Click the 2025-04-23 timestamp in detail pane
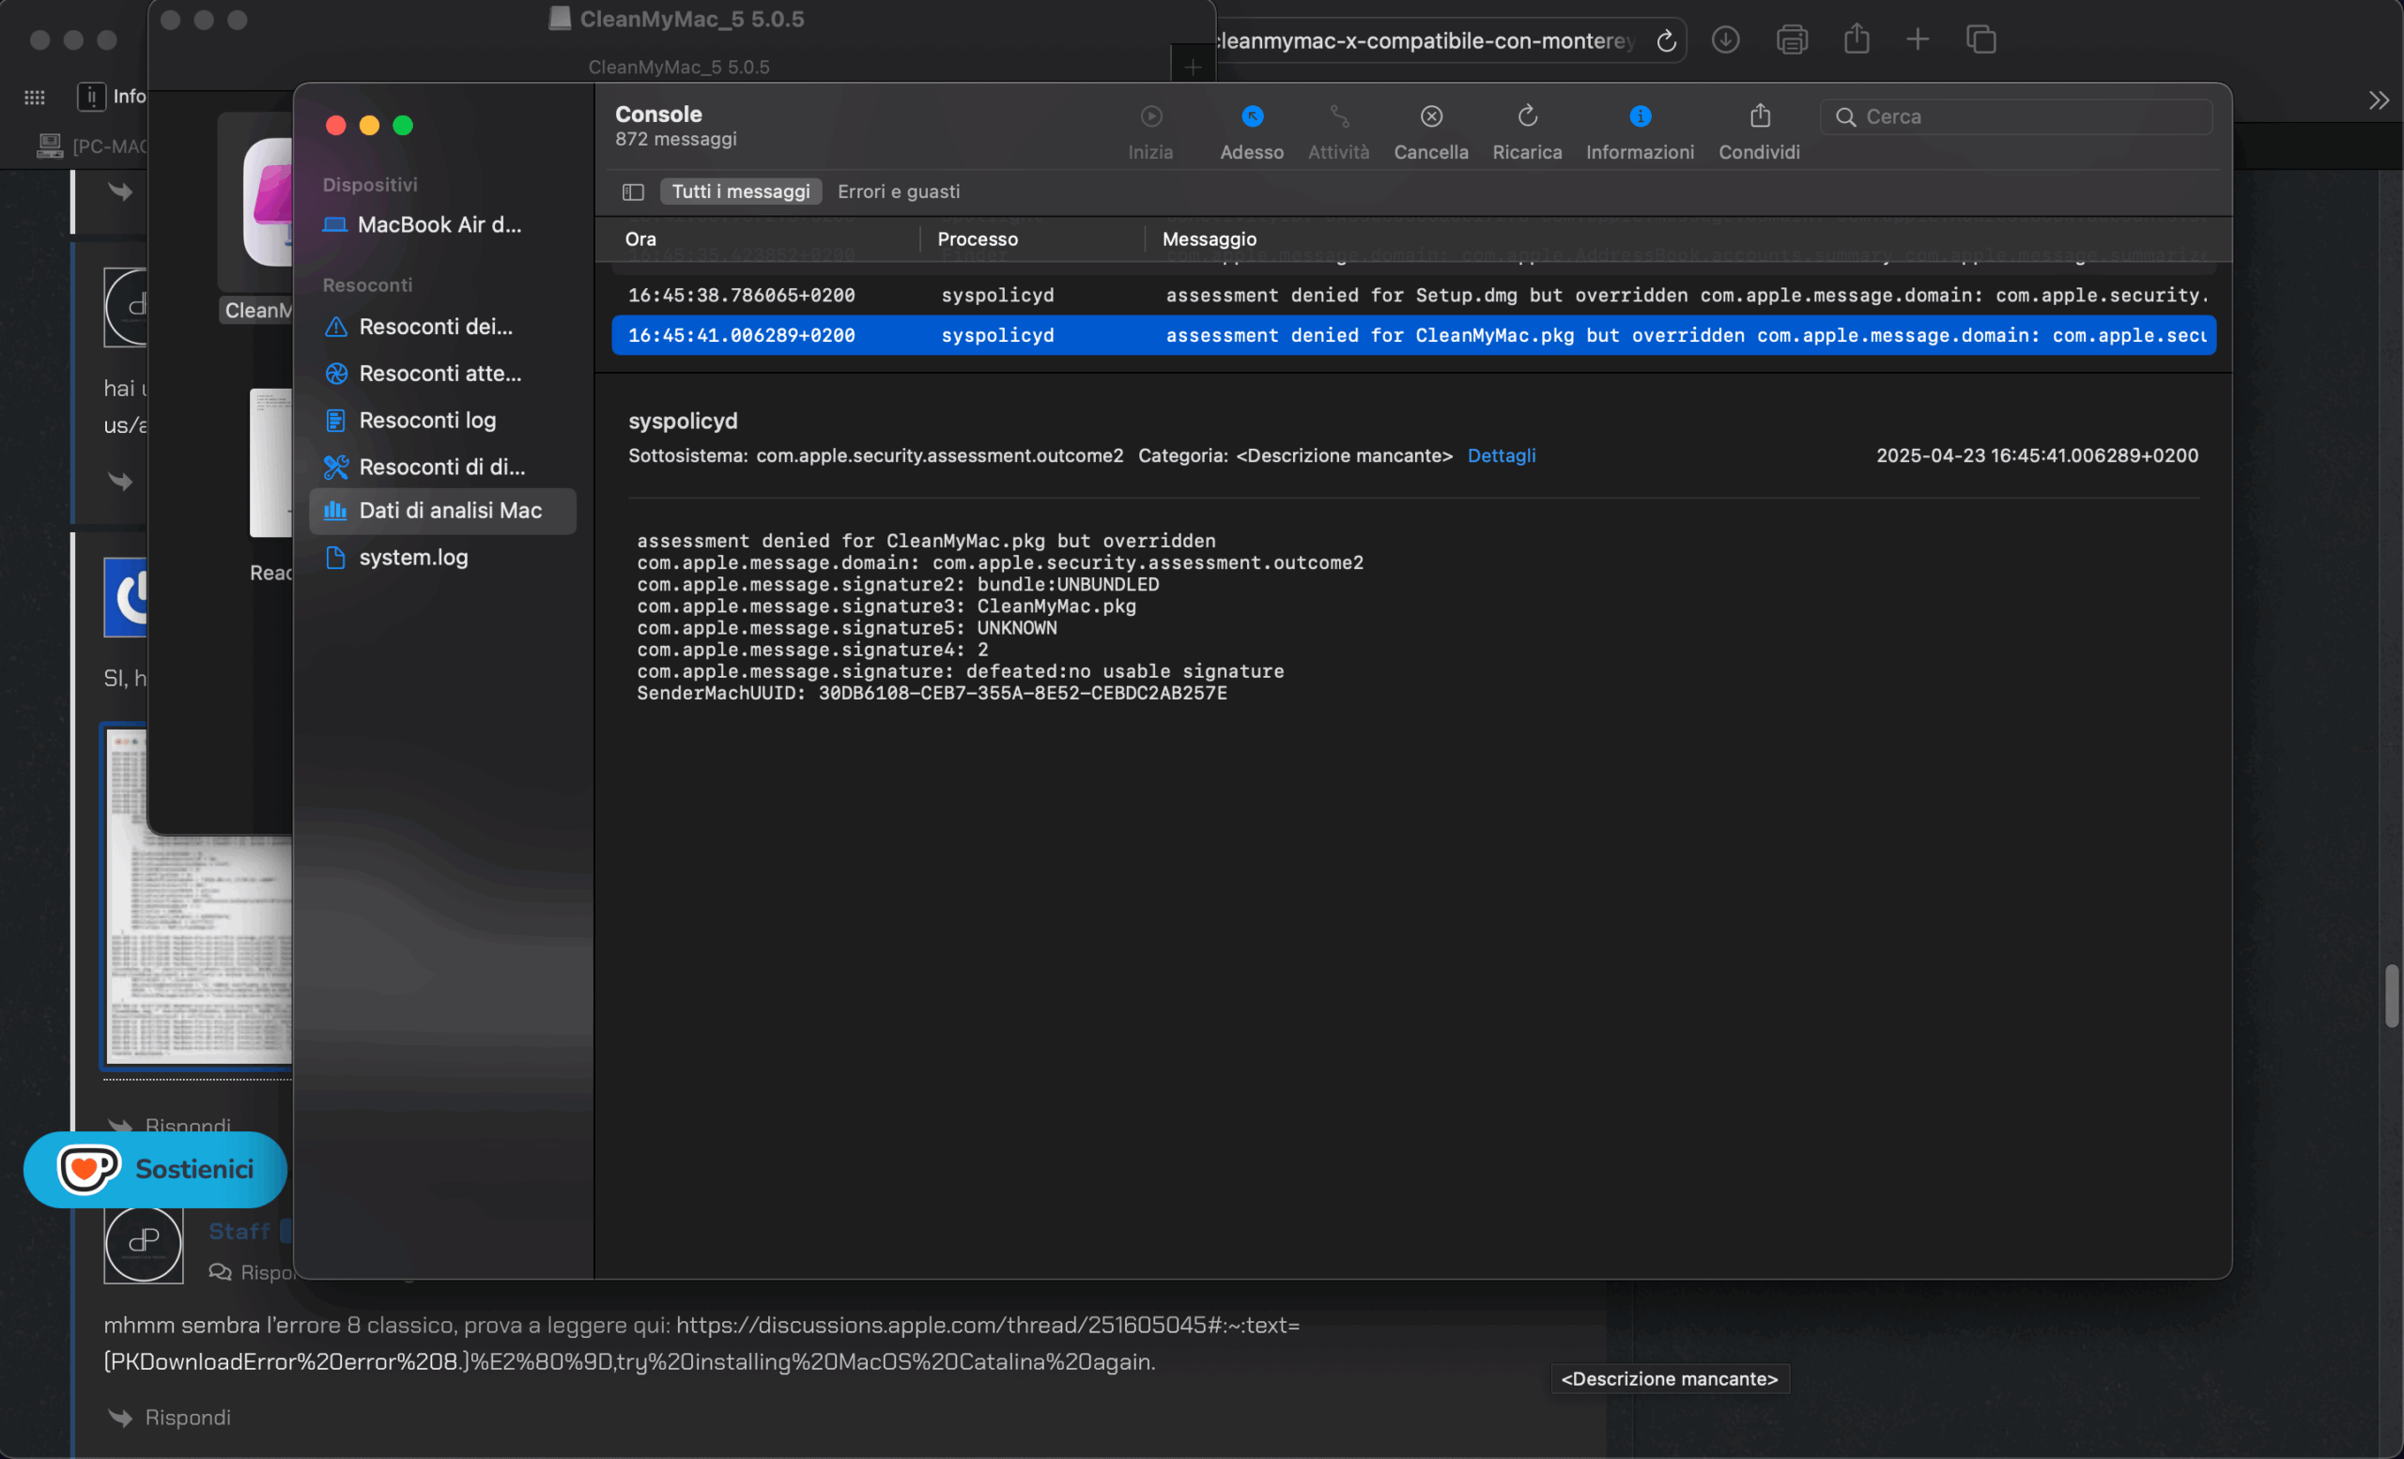 2036,455
